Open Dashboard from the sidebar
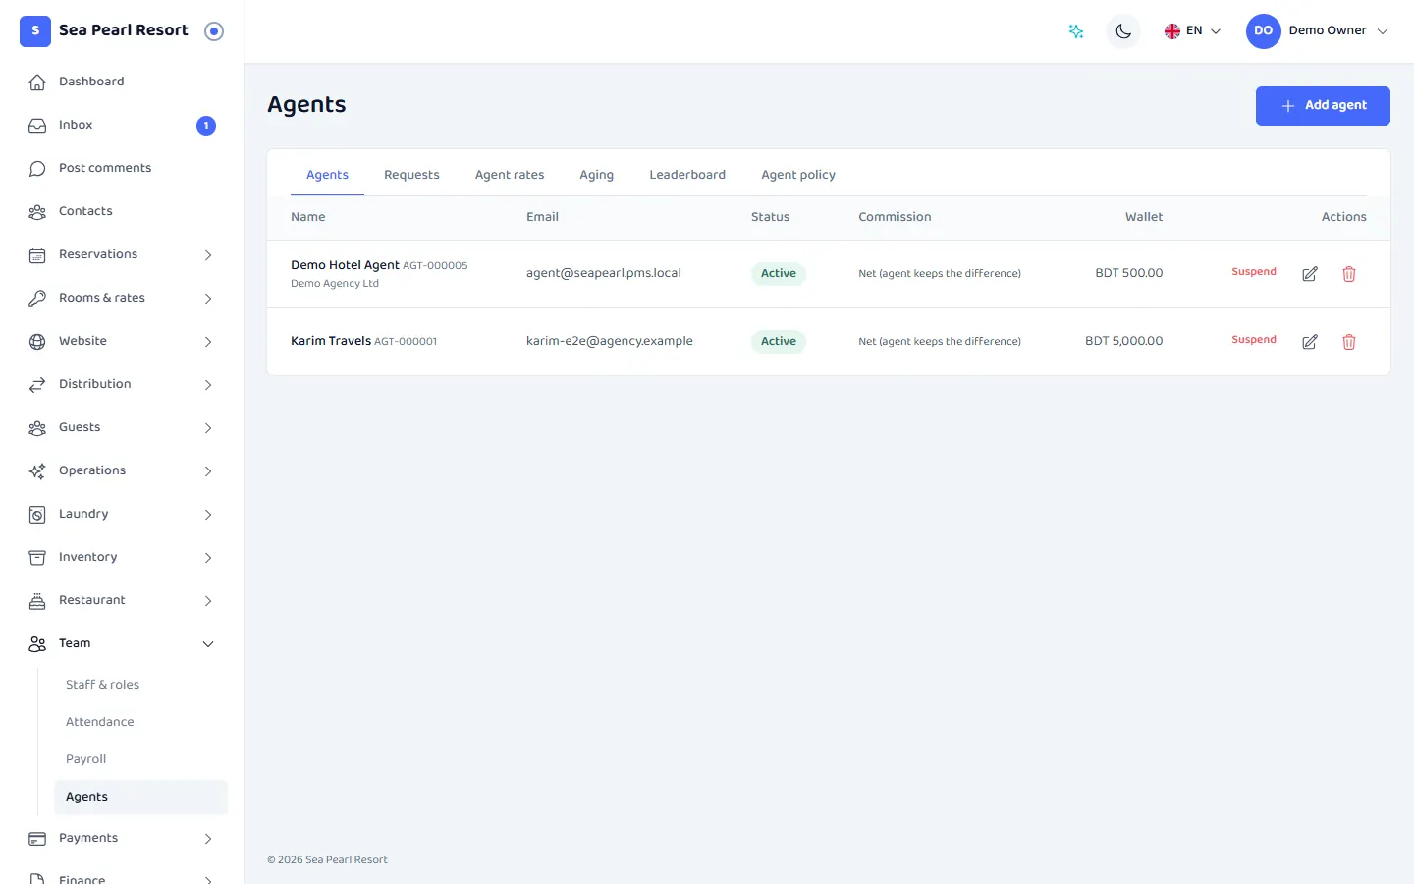Image resolution: width=1414 pixels, height=884 pixels. click(122, 82)
